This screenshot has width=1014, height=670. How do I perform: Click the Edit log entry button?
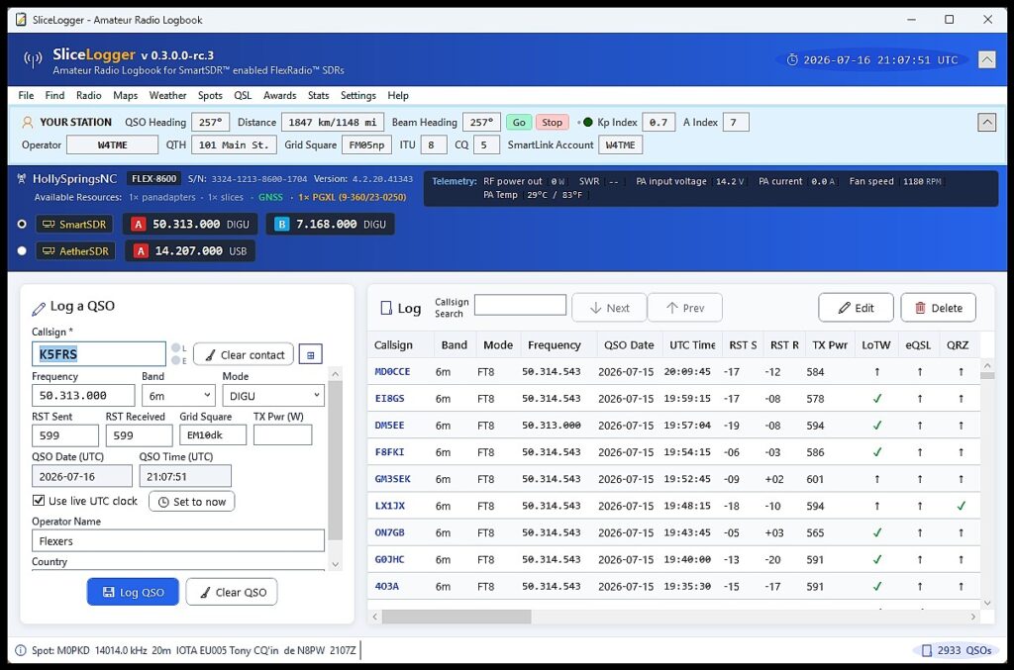[856, 308]
